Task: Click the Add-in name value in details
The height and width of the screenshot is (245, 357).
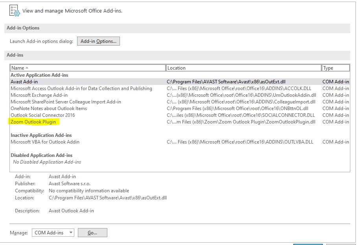Action: (62, 177)
